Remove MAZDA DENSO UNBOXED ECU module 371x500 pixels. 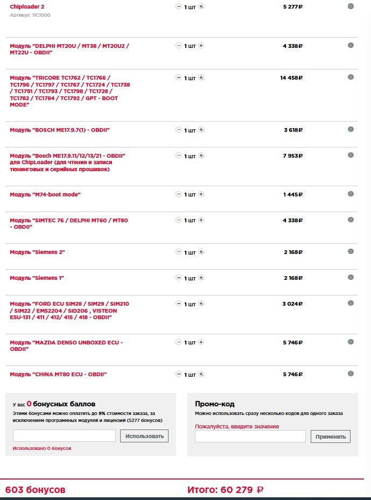point(351,342)
